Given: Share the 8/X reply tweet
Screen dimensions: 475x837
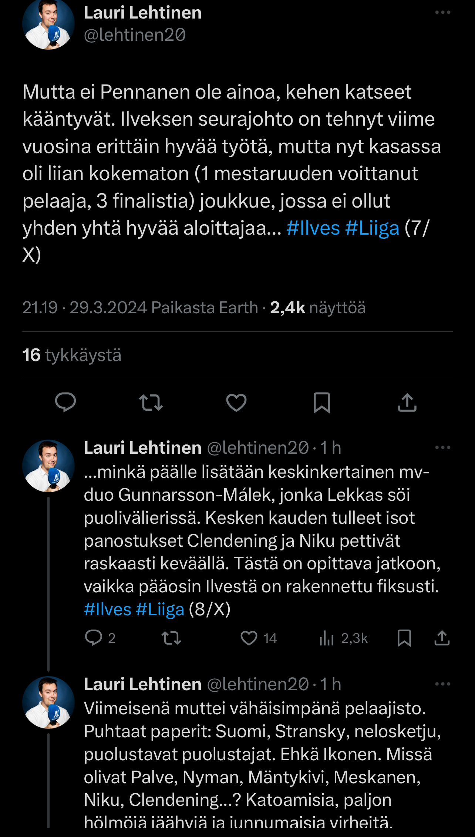Looking at the screenshot, I should click(442, 638).
